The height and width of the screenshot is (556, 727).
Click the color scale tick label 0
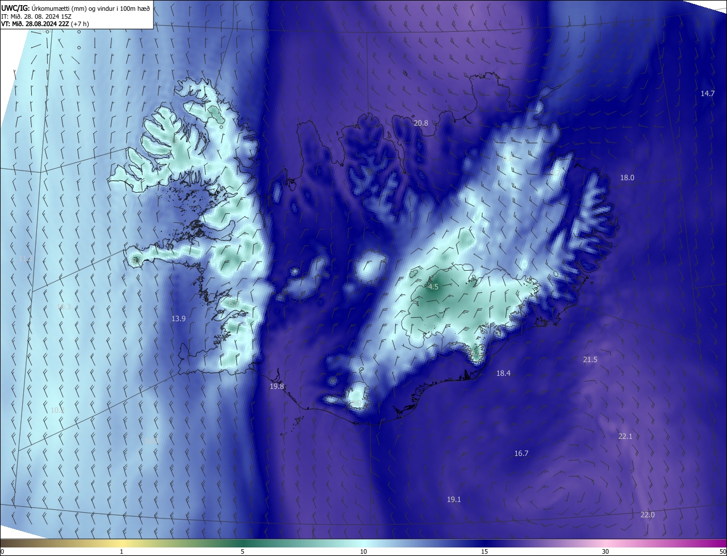tap(2, 551)
